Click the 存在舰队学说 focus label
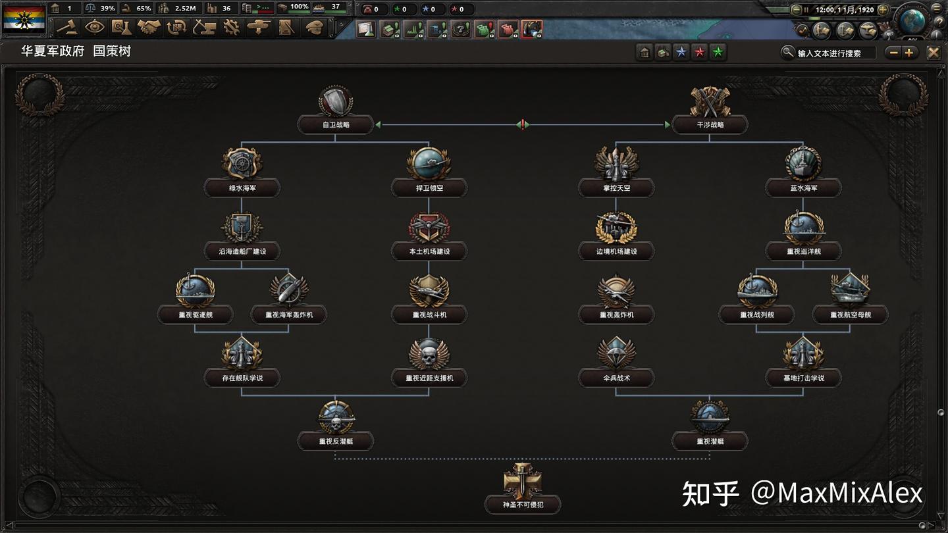Viewport: 948px width, 533px height. pyautogui.click(x=242, y=378)
